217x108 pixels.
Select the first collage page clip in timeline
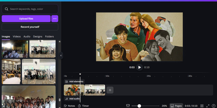click(74, 90)
